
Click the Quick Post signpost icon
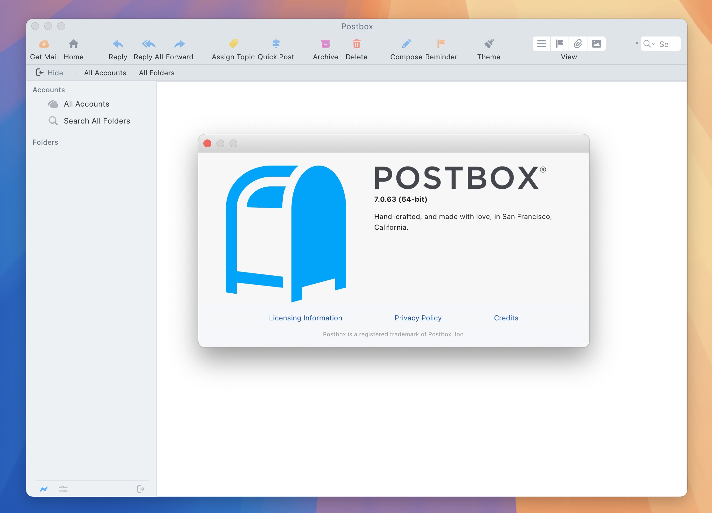pos(276,44)
